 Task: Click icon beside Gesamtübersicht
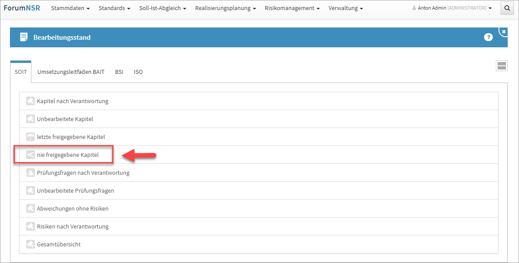tap(31, 244)
